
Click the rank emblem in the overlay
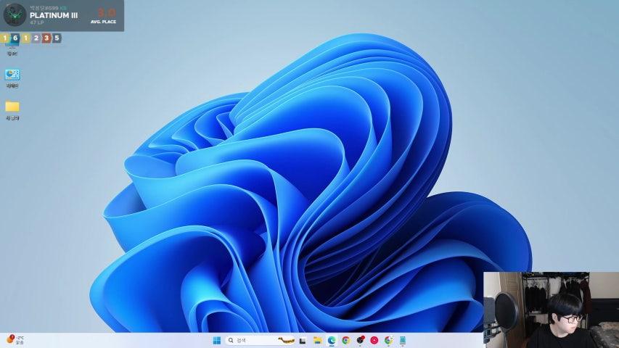[15, 15]
